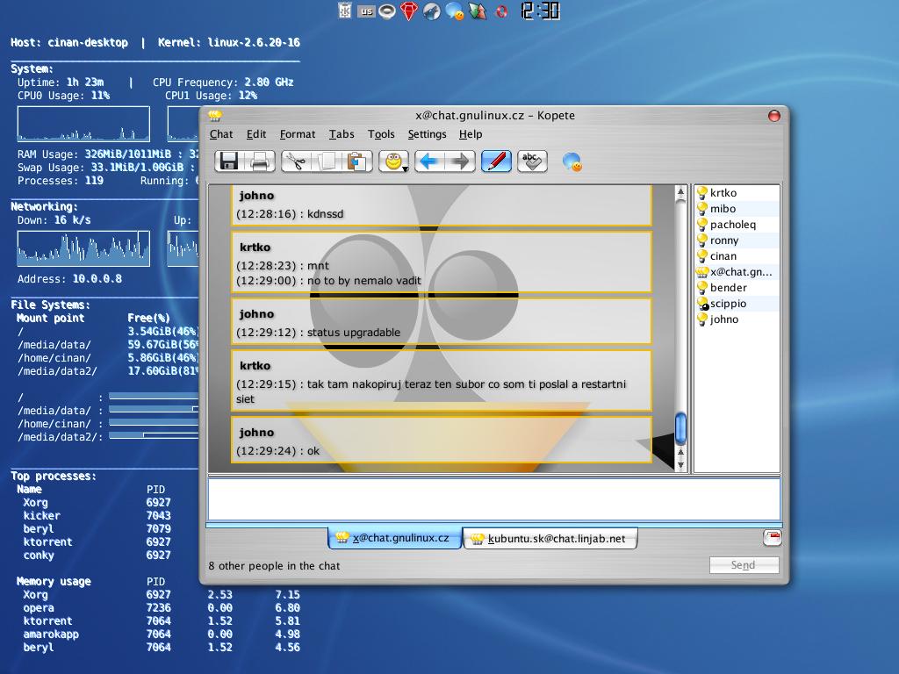This screenshot has height=674, width=899.
Task: Select the x@chat.gn... entry in member list
Action: pyautogui.click(x=737, y=272)
